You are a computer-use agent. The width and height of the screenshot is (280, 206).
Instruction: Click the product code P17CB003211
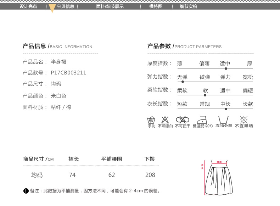click(68, 73)
